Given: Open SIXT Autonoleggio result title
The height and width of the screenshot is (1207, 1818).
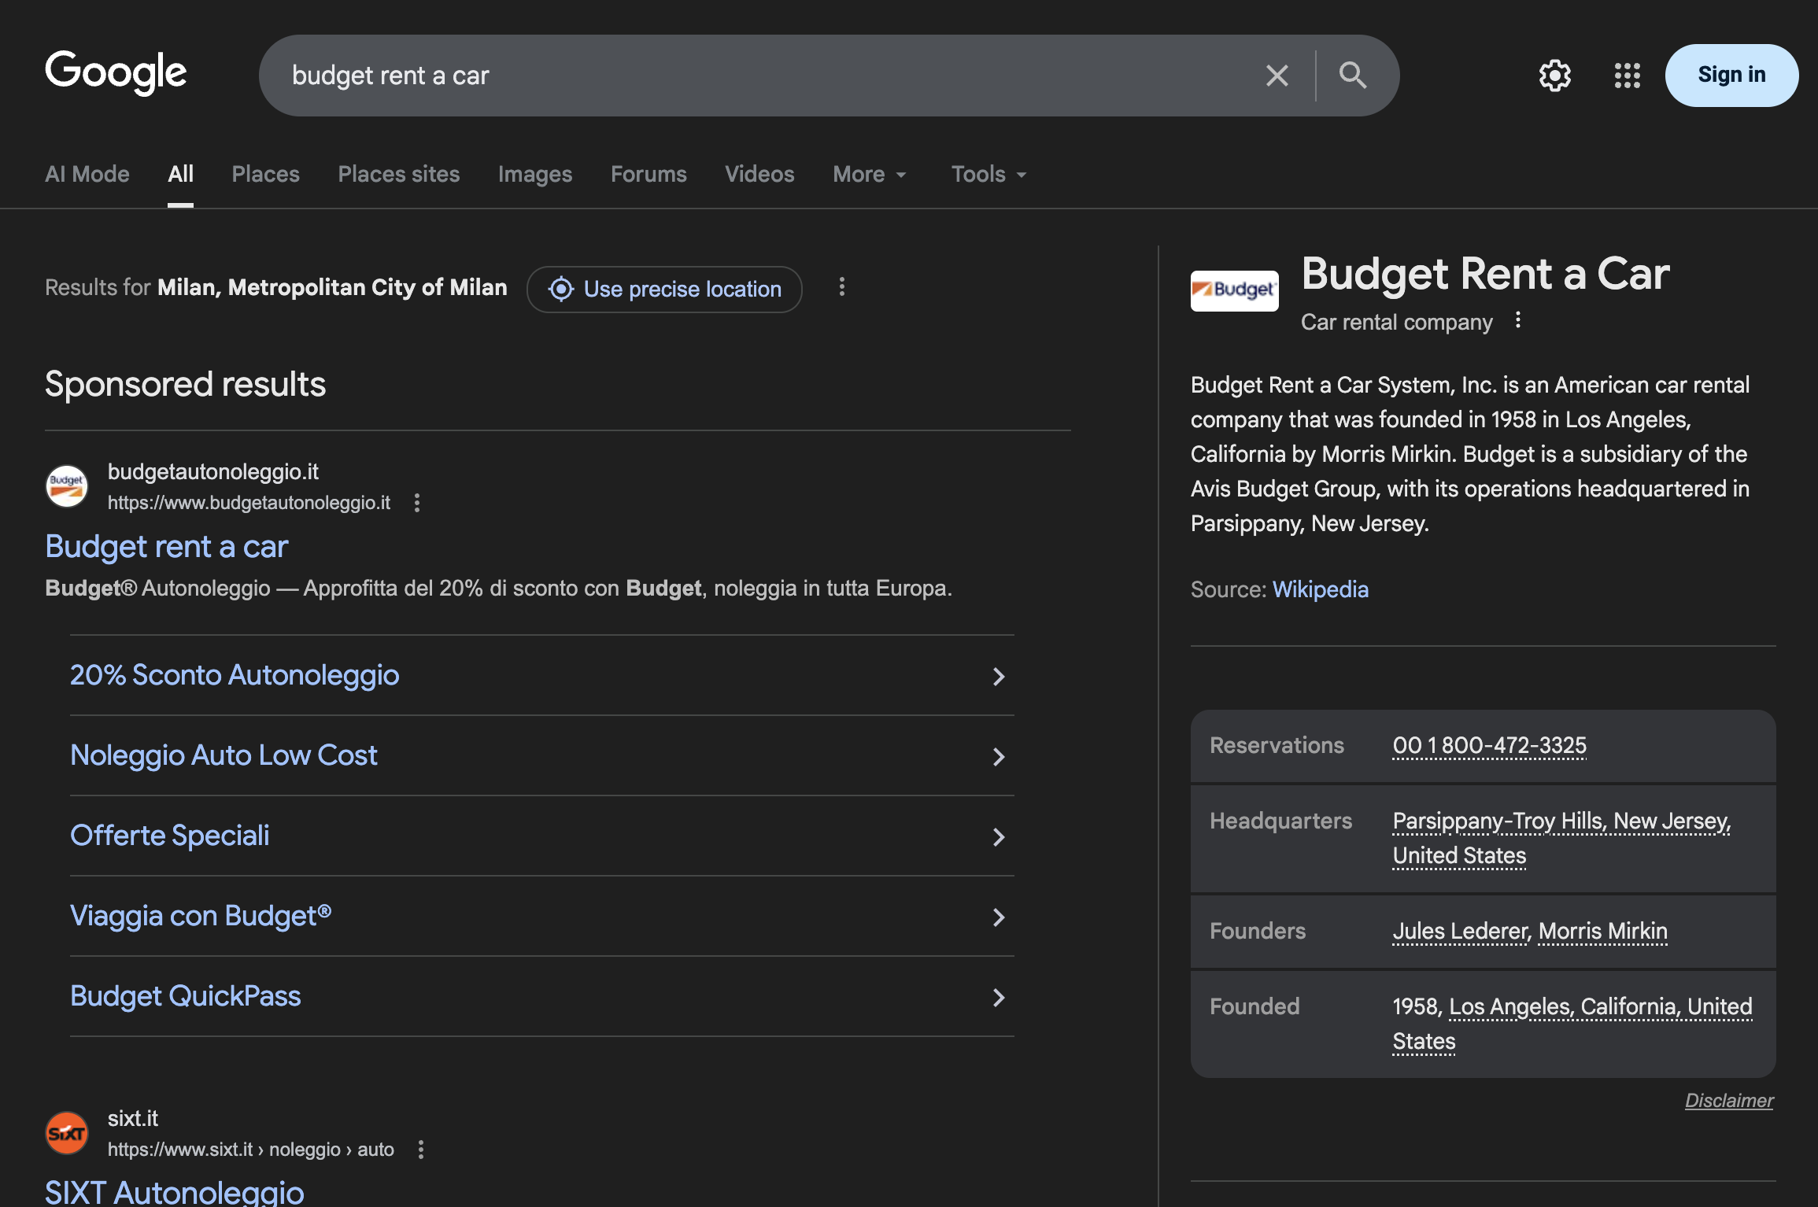Looking at the screenshot, I should pyautogui.click(x=175, y=1192).
